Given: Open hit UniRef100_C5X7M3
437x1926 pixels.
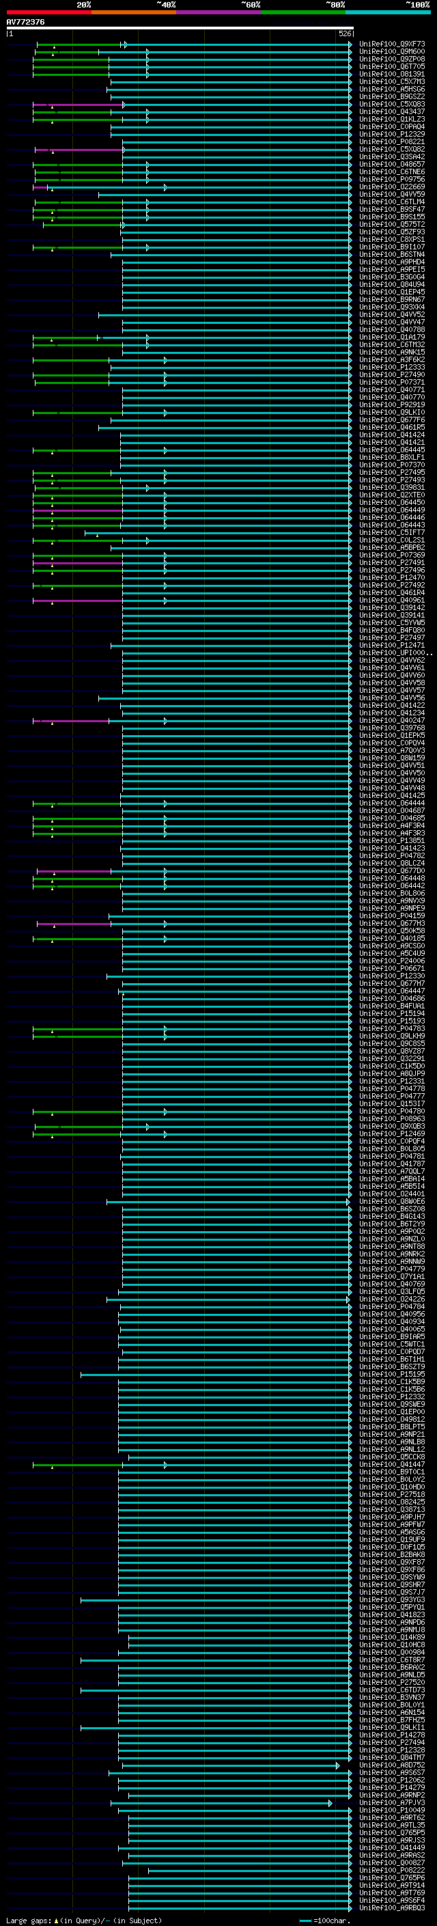Looking at the screenshot, I should (x=391, y=81).
